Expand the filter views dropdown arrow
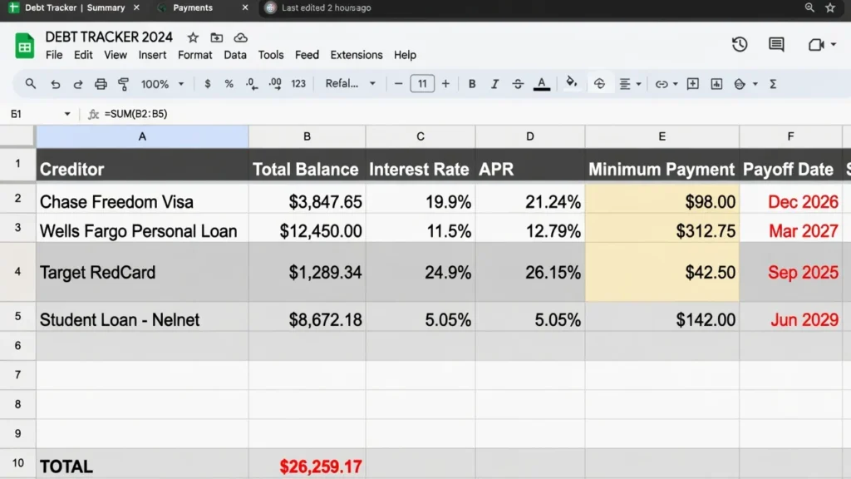The height and width of the screenshot is (479, 851). (755, 84)
